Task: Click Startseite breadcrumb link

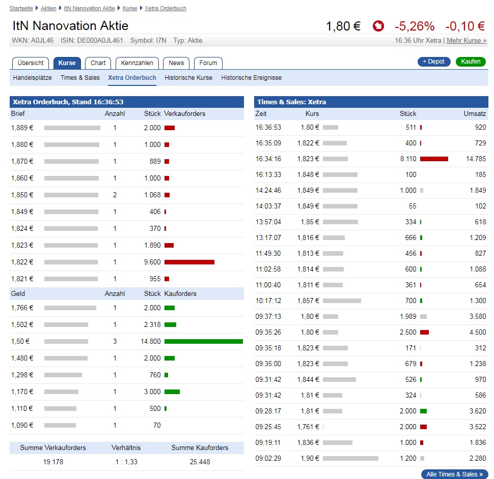Action: [22, 8]
